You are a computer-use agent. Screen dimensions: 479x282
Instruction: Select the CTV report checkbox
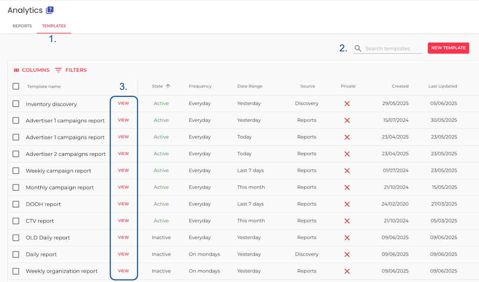(x=16, y=221)
